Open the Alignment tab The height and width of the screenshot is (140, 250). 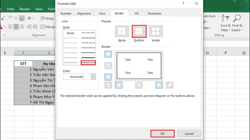coord(84,13)
